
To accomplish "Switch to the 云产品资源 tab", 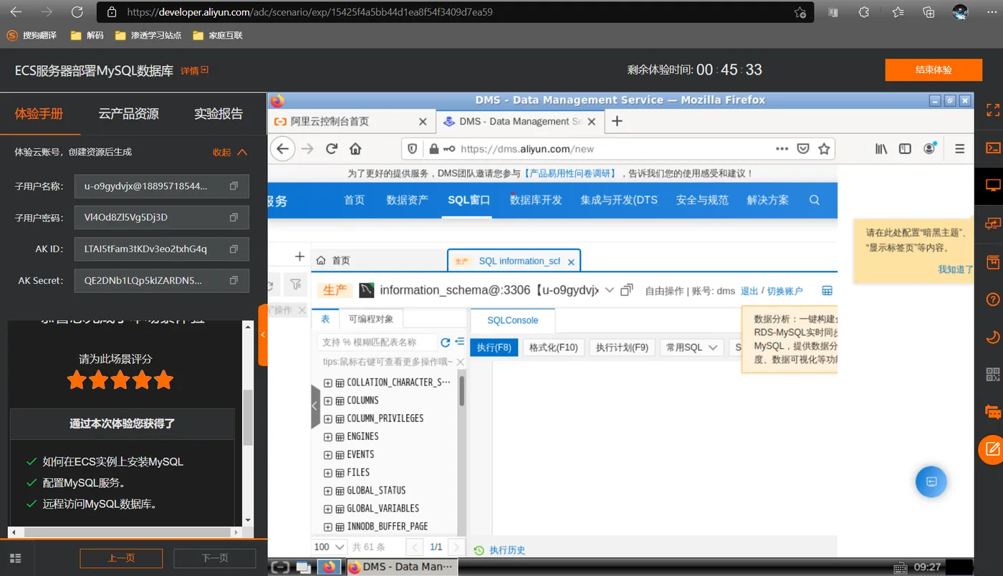I will tap(128, 113).
